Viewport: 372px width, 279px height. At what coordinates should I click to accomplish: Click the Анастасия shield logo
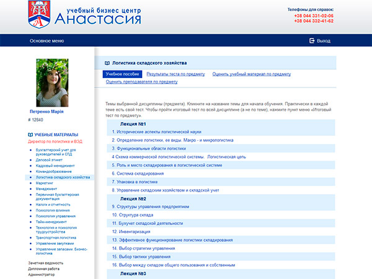pos(41,14)
